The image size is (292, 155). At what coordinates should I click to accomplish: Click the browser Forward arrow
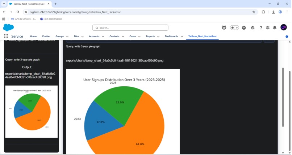[x=11, y=12]
